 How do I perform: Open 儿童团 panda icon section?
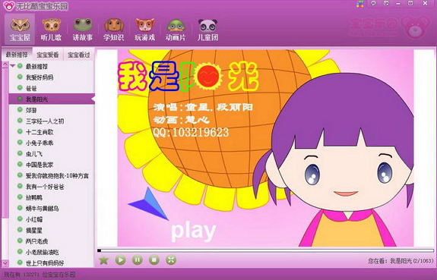tap(207, 30)
